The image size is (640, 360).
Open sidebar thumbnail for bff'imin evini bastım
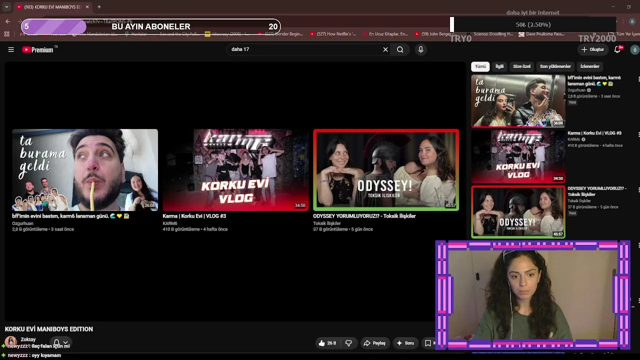pos(518,101)
